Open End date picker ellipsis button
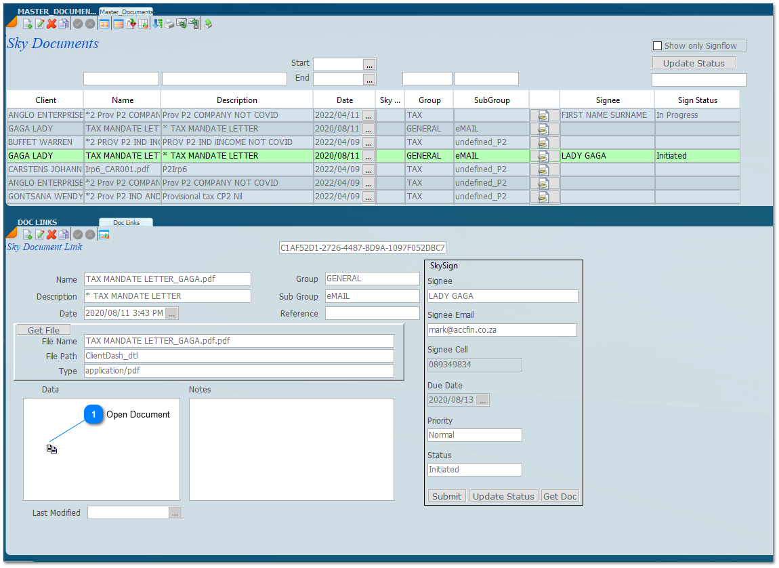779x568 pixels. pyautogui.click(x=369, y=79)
